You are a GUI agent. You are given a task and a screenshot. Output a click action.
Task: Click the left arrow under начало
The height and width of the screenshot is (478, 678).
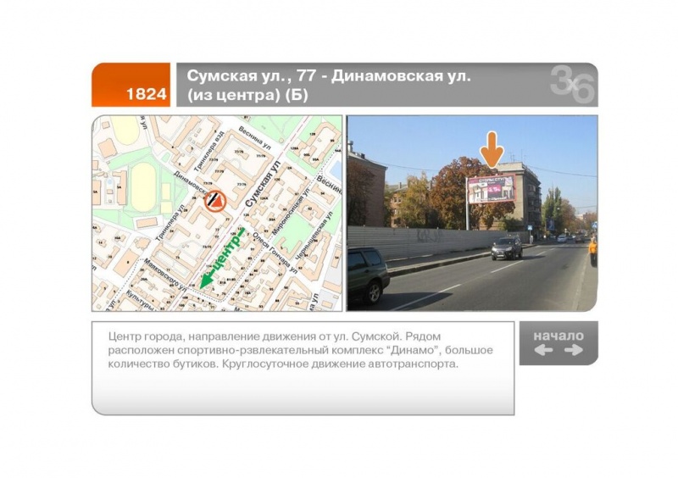point(543,350)
